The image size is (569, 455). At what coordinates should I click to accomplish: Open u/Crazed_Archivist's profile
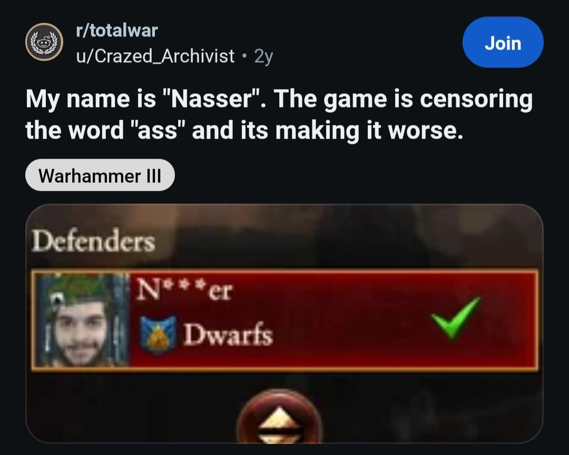tap(155, 56)
